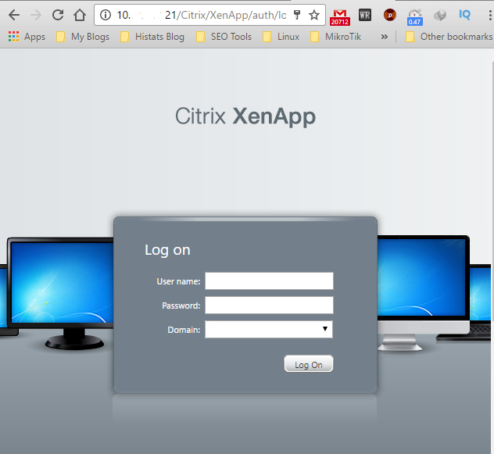Open the Linux bookmark folder
The height and width of the screenshot is (454, 494).
coord(281,37)
